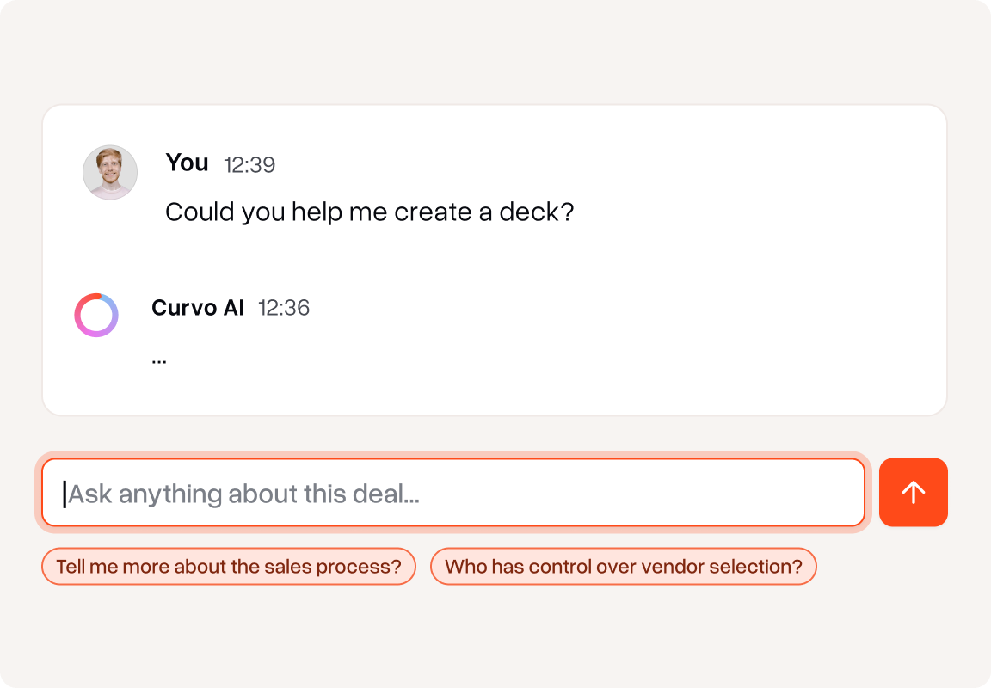Click the 12:36 reply timestamp
The height and width of the screenshot is (688, 991).
pos(284,308)
